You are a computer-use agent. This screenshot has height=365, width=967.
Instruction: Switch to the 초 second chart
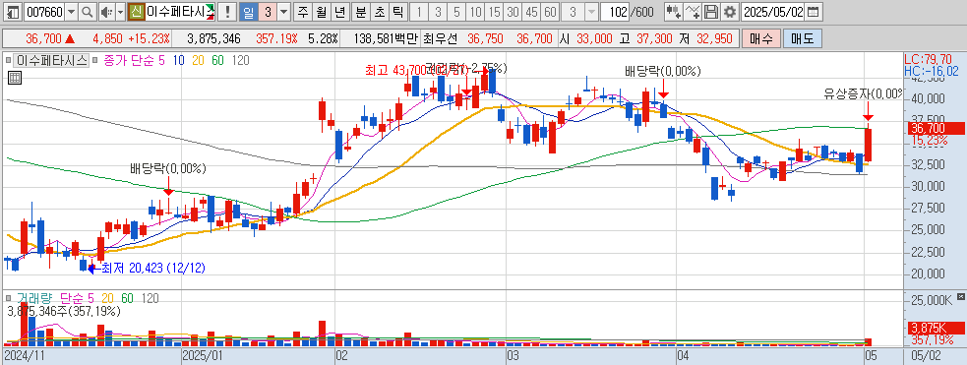click(x=380, y=12)
